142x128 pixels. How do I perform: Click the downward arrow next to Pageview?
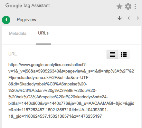click(x=119, y=18)
